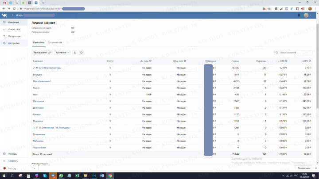319x179 pixels.
Task: Open the тест1 campaign
Action: [35, 95]
